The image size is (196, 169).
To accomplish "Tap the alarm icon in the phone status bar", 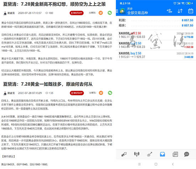I will [175, 3].
